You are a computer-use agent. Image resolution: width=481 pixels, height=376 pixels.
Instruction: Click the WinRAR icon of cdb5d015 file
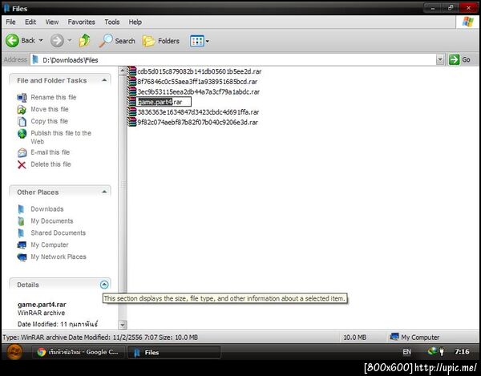coord(132,71)
